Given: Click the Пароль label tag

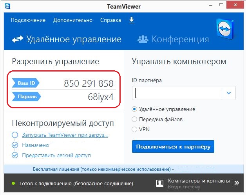Looking at the screenshot, I should tap(26, 97).
